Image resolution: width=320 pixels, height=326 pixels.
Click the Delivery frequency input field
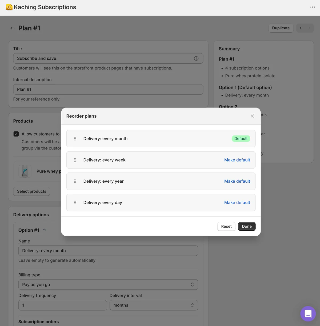point(63,305)
